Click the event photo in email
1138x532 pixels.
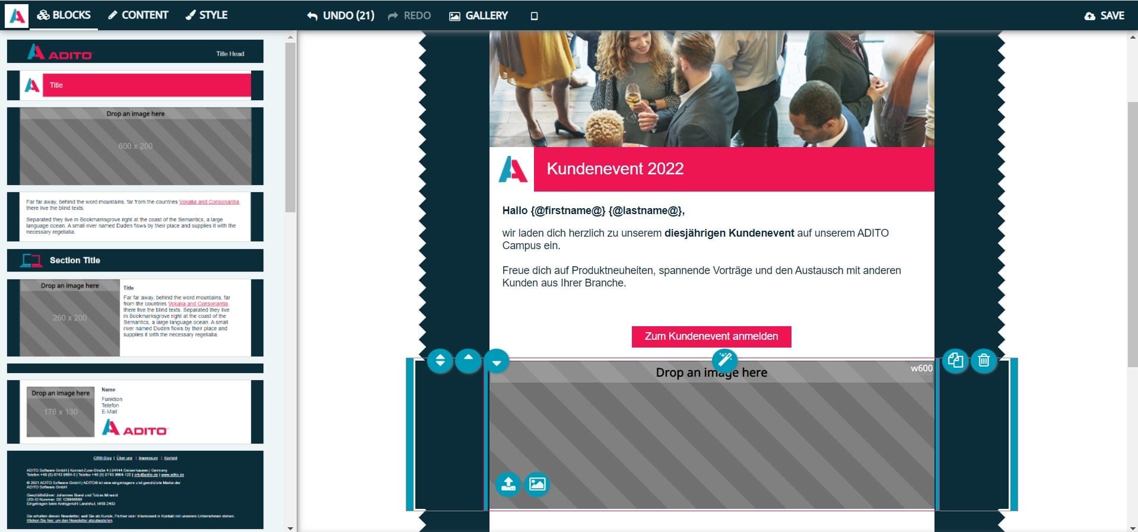coord(711,89)
